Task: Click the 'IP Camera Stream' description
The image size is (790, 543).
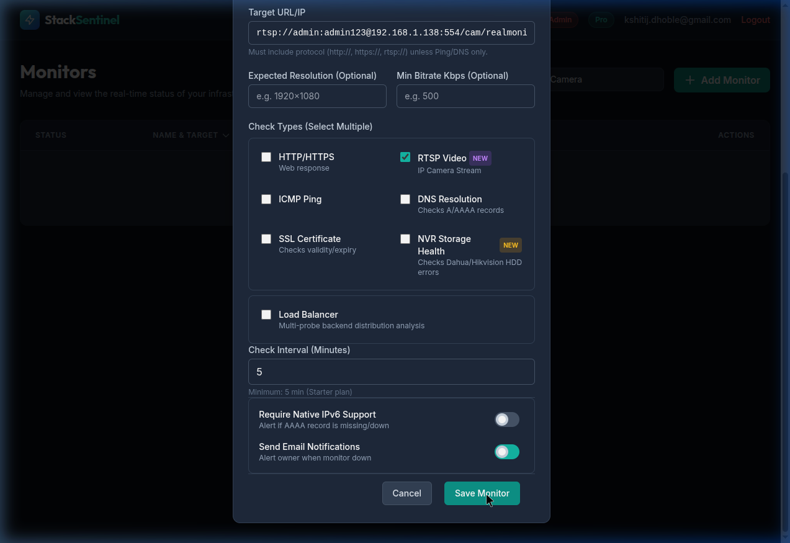Action: pyautogui.click(x=449, y=171)
